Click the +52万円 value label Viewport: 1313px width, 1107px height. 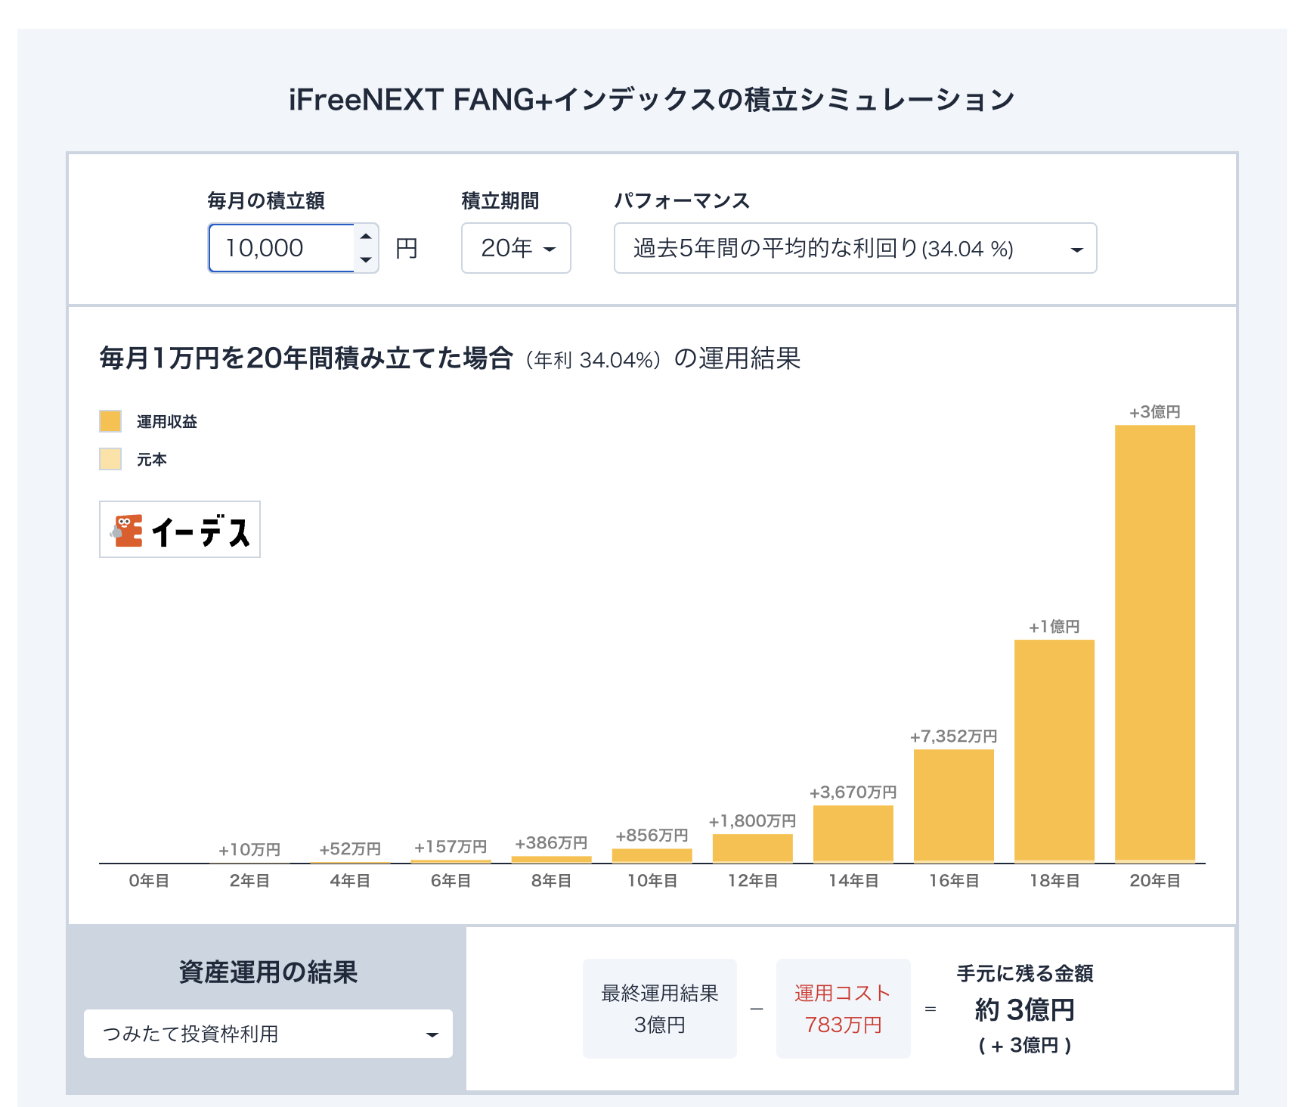click(x=350, y=849)
